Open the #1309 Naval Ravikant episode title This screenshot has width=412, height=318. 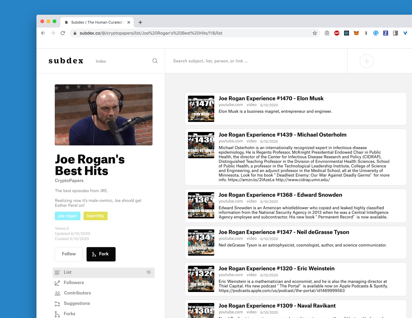click(277, 306)
